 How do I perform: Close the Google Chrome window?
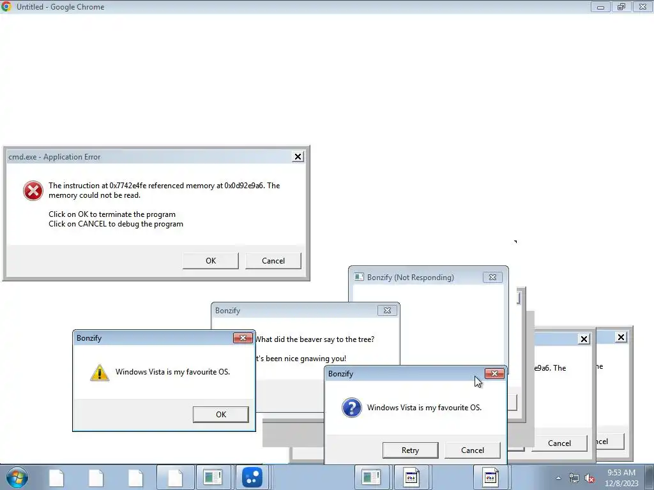tap(643, 7)
